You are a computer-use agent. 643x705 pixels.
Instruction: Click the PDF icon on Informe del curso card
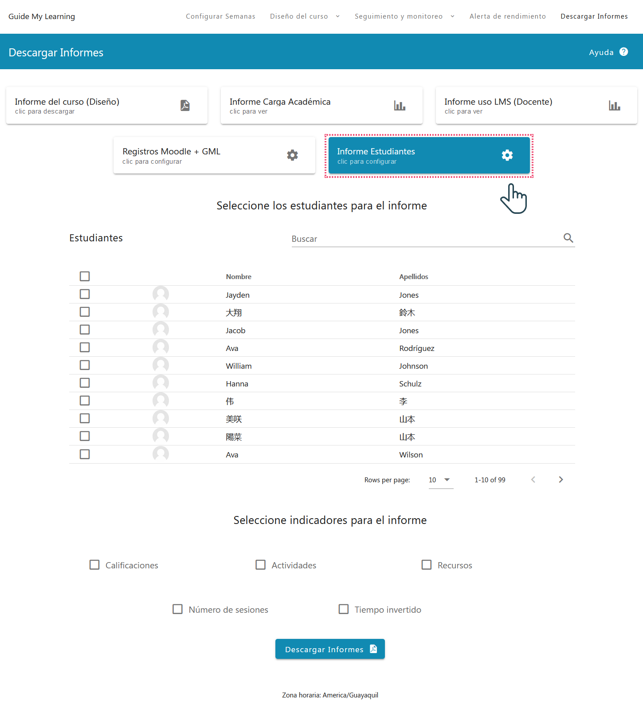(x=185, y=106)
